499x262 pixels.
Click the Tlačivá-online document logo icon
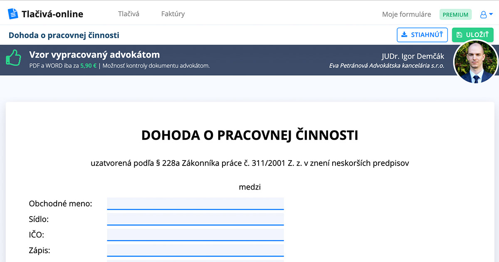tap(14, 13)
